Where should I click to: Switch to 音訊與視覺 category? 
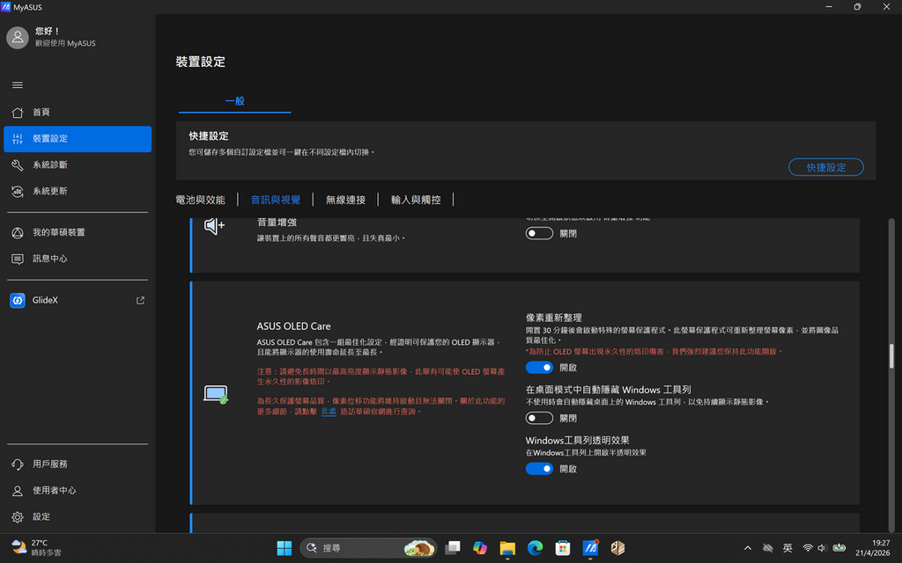pos(276,200)
